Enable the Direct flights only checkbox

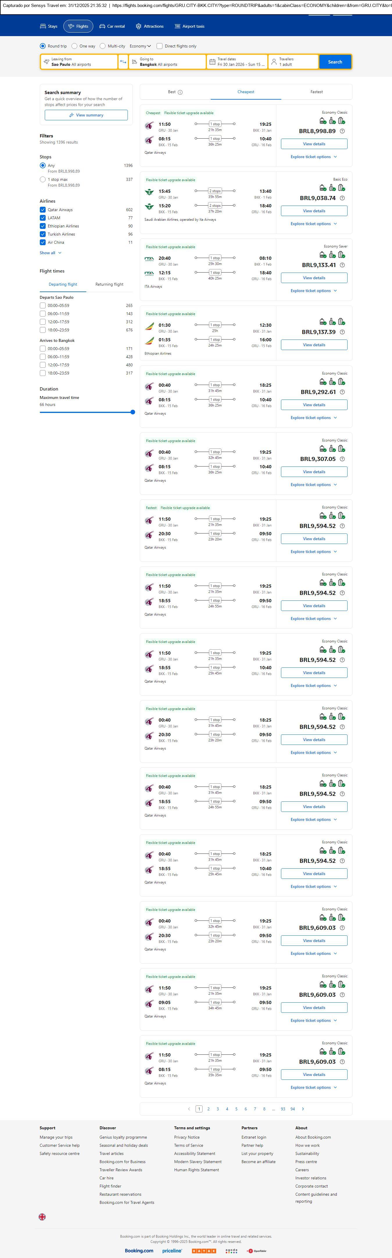[x=160, y=46]
